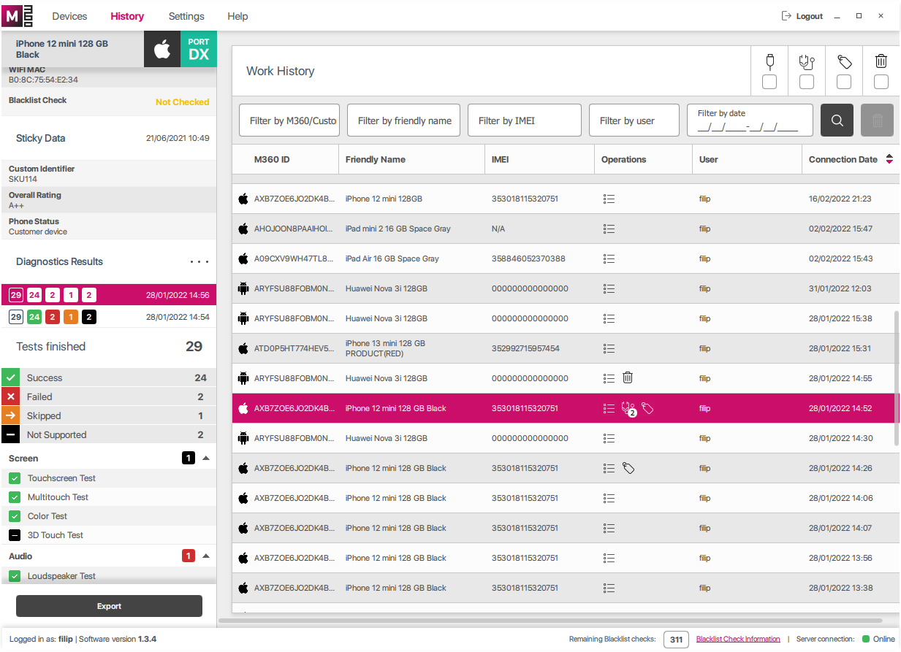Screen dimensions: 901x652
Task: Run the search with the magnifier button
Action: [x=837, y=120]
